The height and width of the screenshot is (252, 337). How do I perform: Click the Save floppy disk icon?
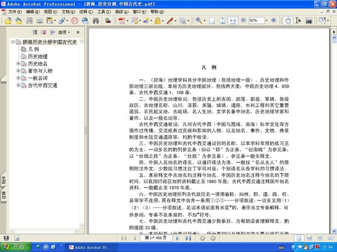(x=29, y=21)
